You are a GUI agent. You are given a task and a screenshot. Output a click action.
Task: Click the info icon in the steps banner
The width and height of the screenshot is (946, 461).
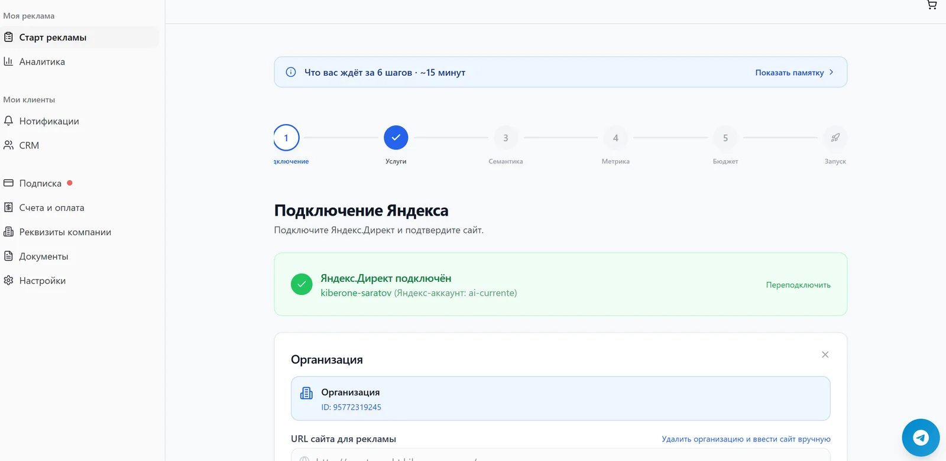pos(291,72)
